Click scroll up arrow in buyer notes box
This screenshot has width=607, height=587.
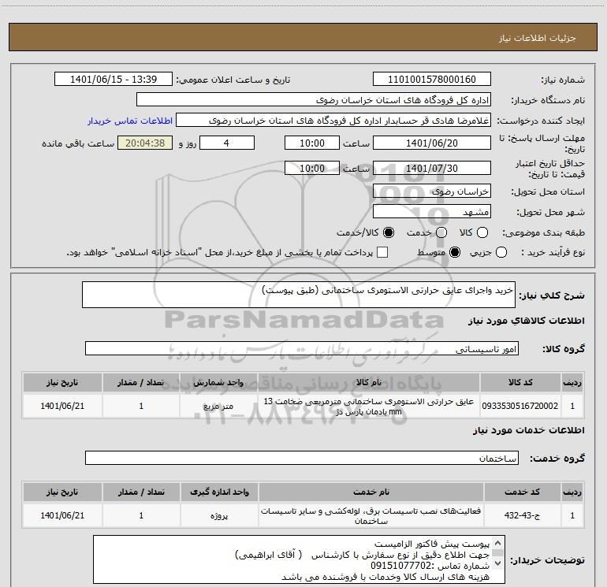[498, 543]
